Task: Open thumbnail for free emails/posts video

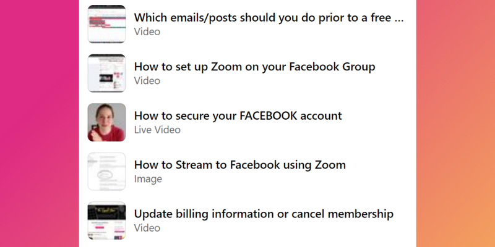Action: (106, 24)
